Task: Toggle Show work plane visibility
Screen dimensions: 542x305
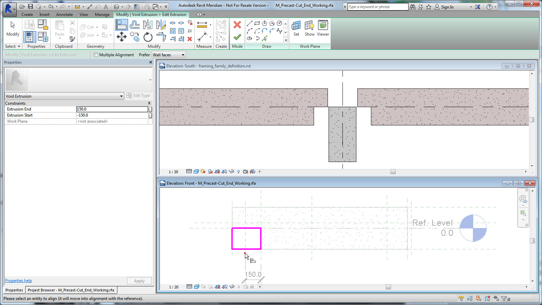Action: [309, 28]
